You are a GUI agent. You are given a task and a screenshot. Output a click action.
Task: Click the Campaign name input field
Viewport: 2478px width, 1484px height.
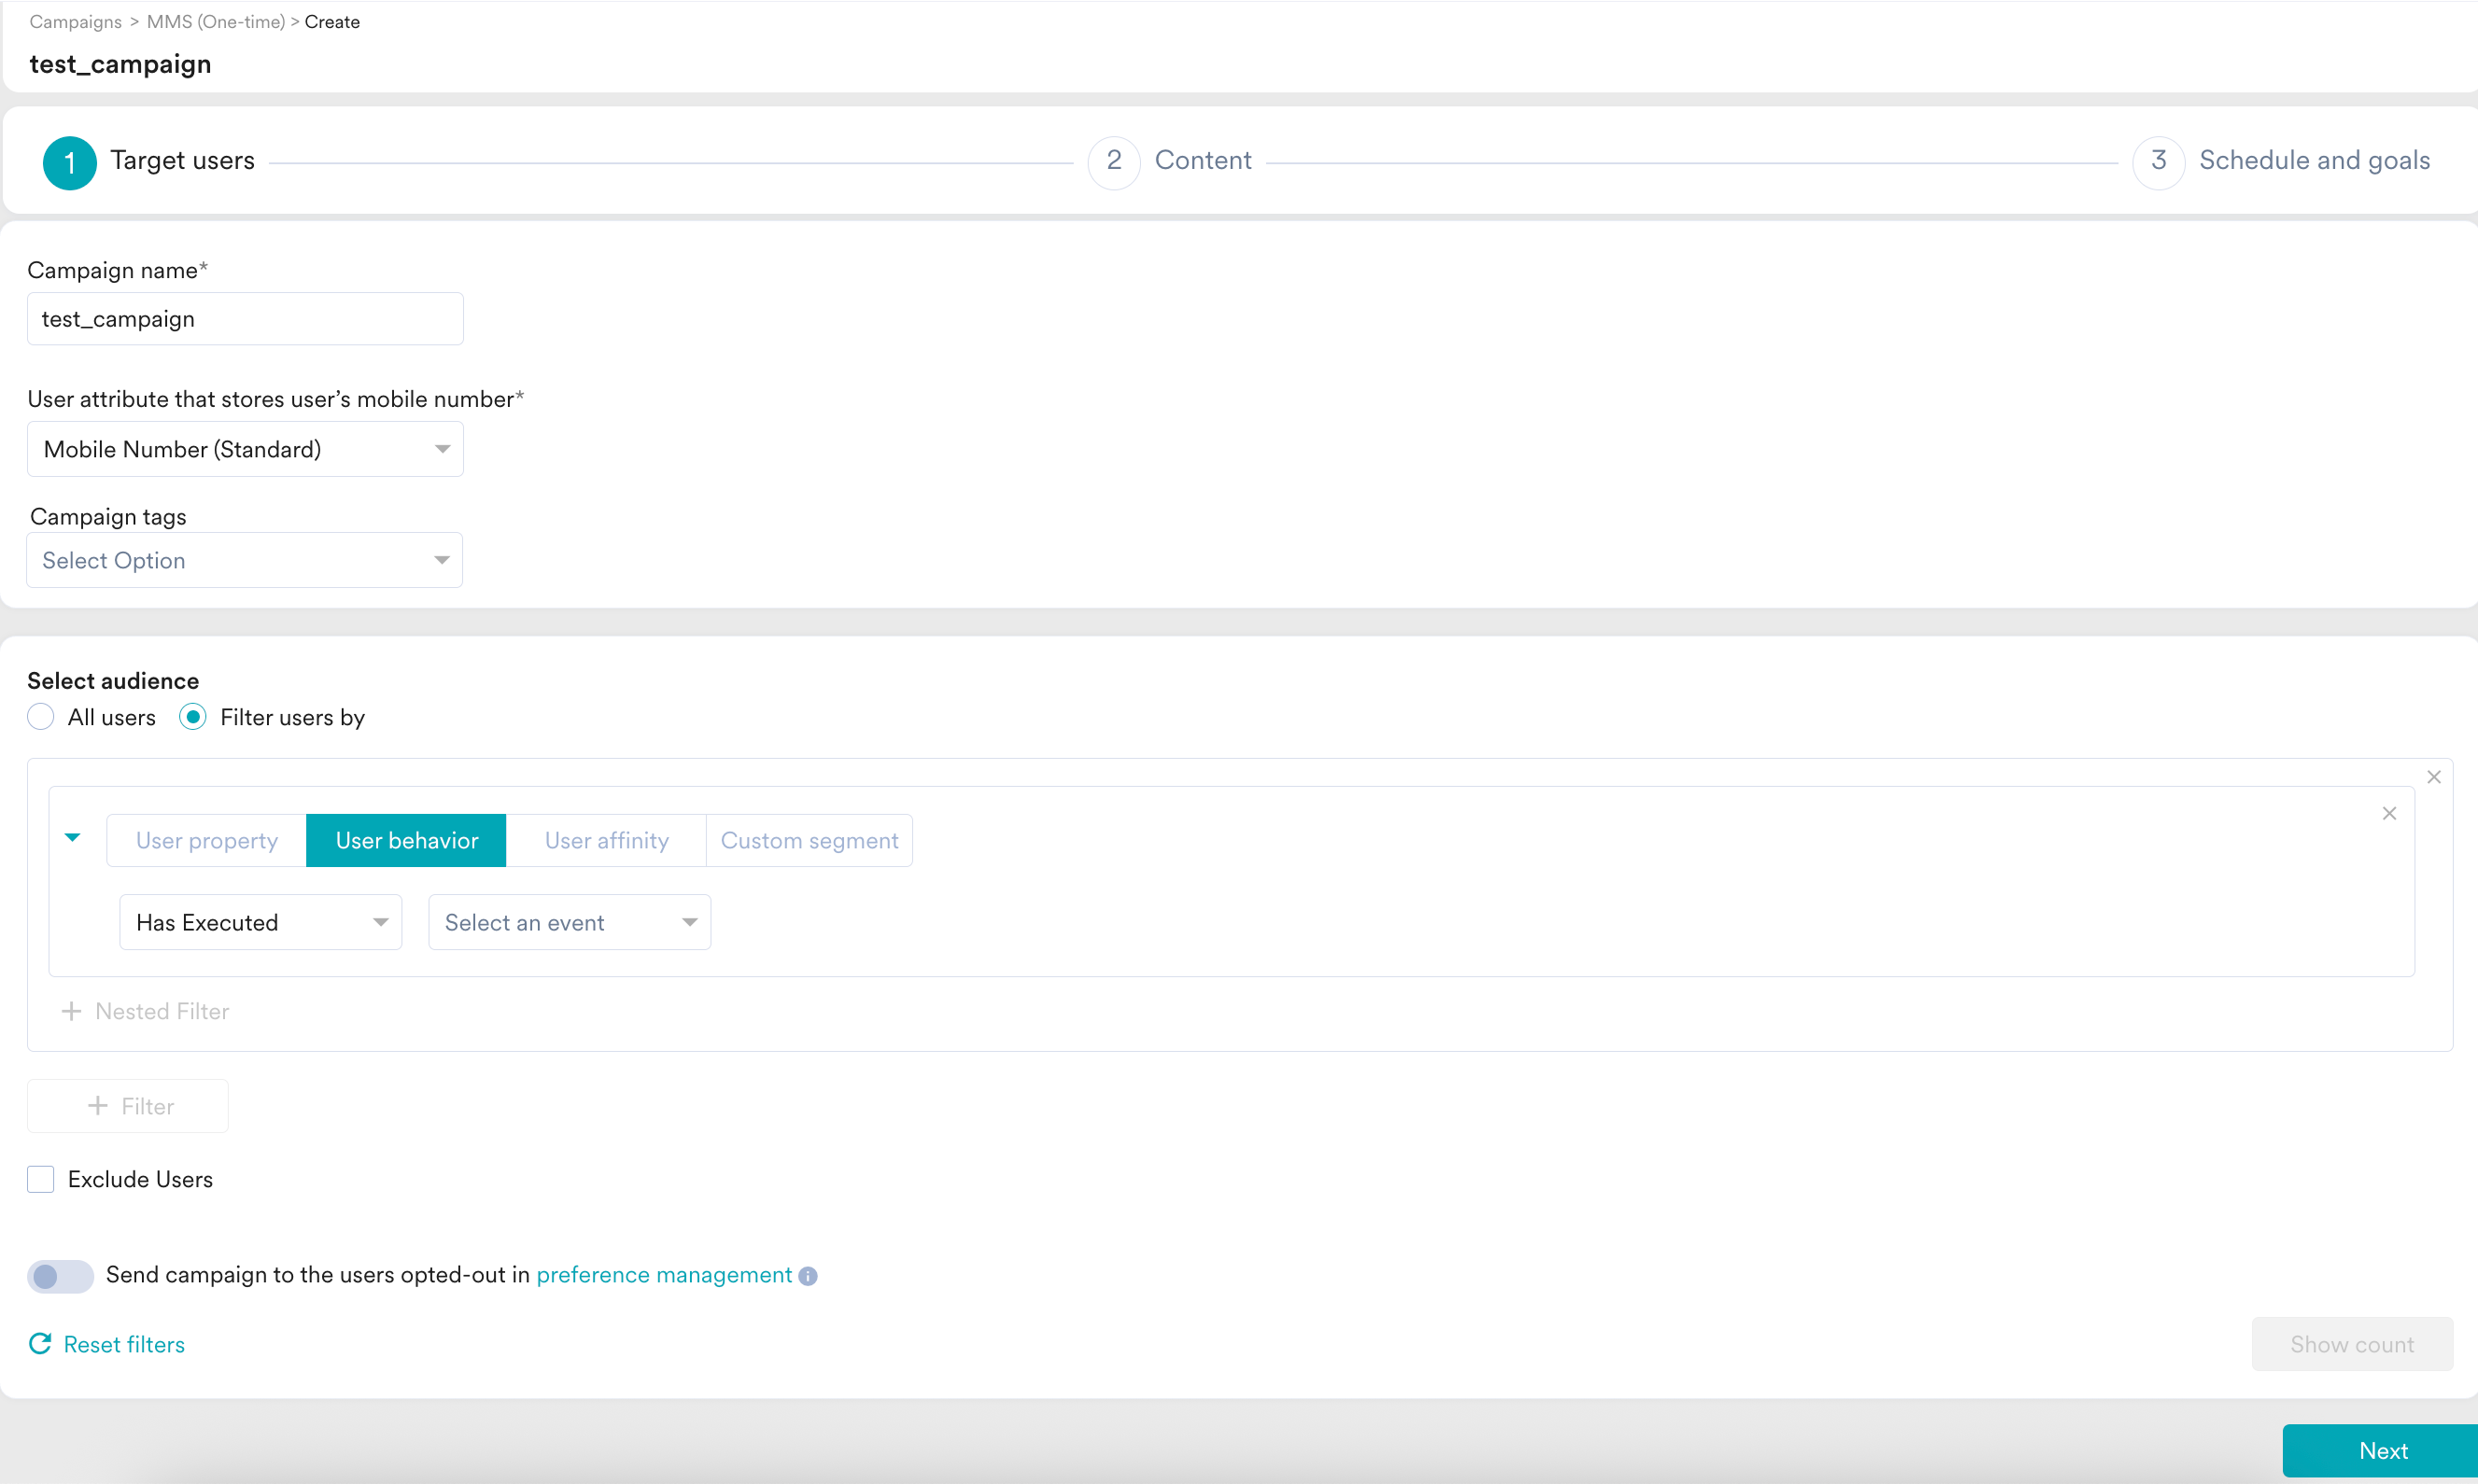click(x=246, y=319)
